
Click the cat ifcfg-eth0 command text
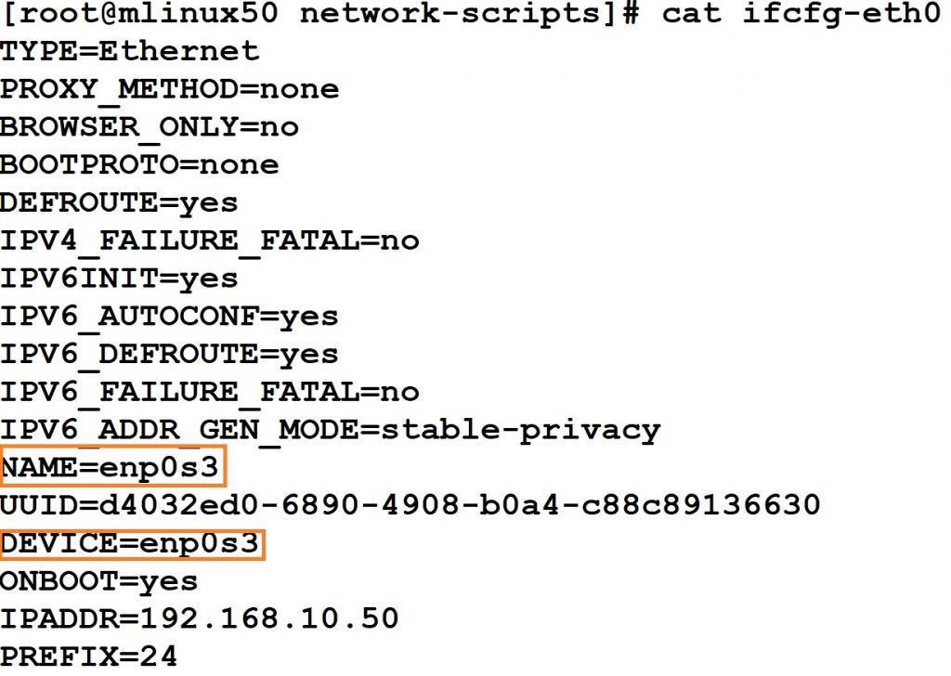801,15
